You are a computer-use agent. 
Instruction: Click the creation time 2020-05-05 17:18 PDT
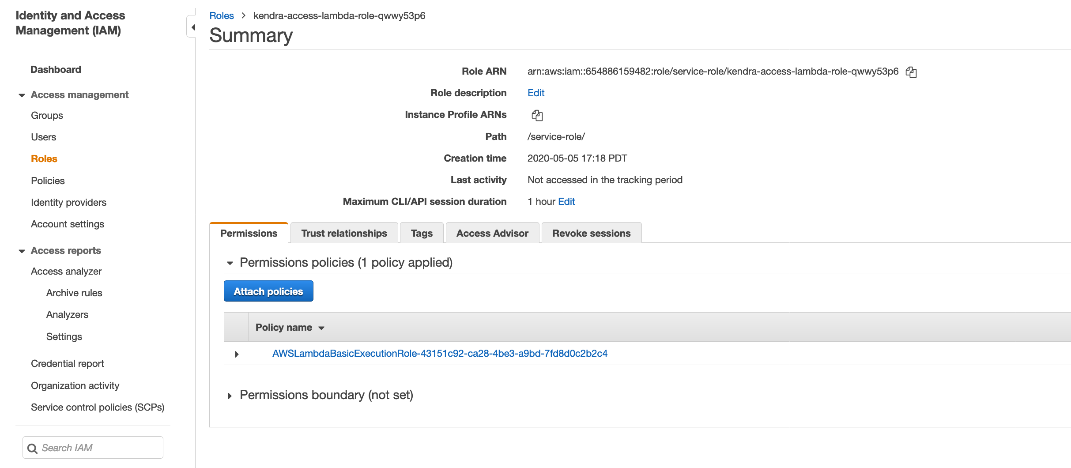click(x=577, y=158)
